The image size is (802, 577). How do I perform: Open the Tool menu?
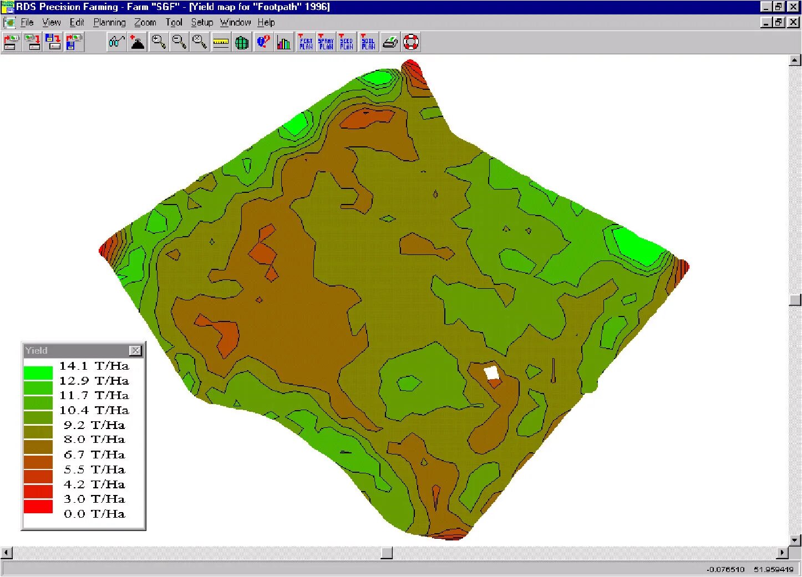coord(174,23)
